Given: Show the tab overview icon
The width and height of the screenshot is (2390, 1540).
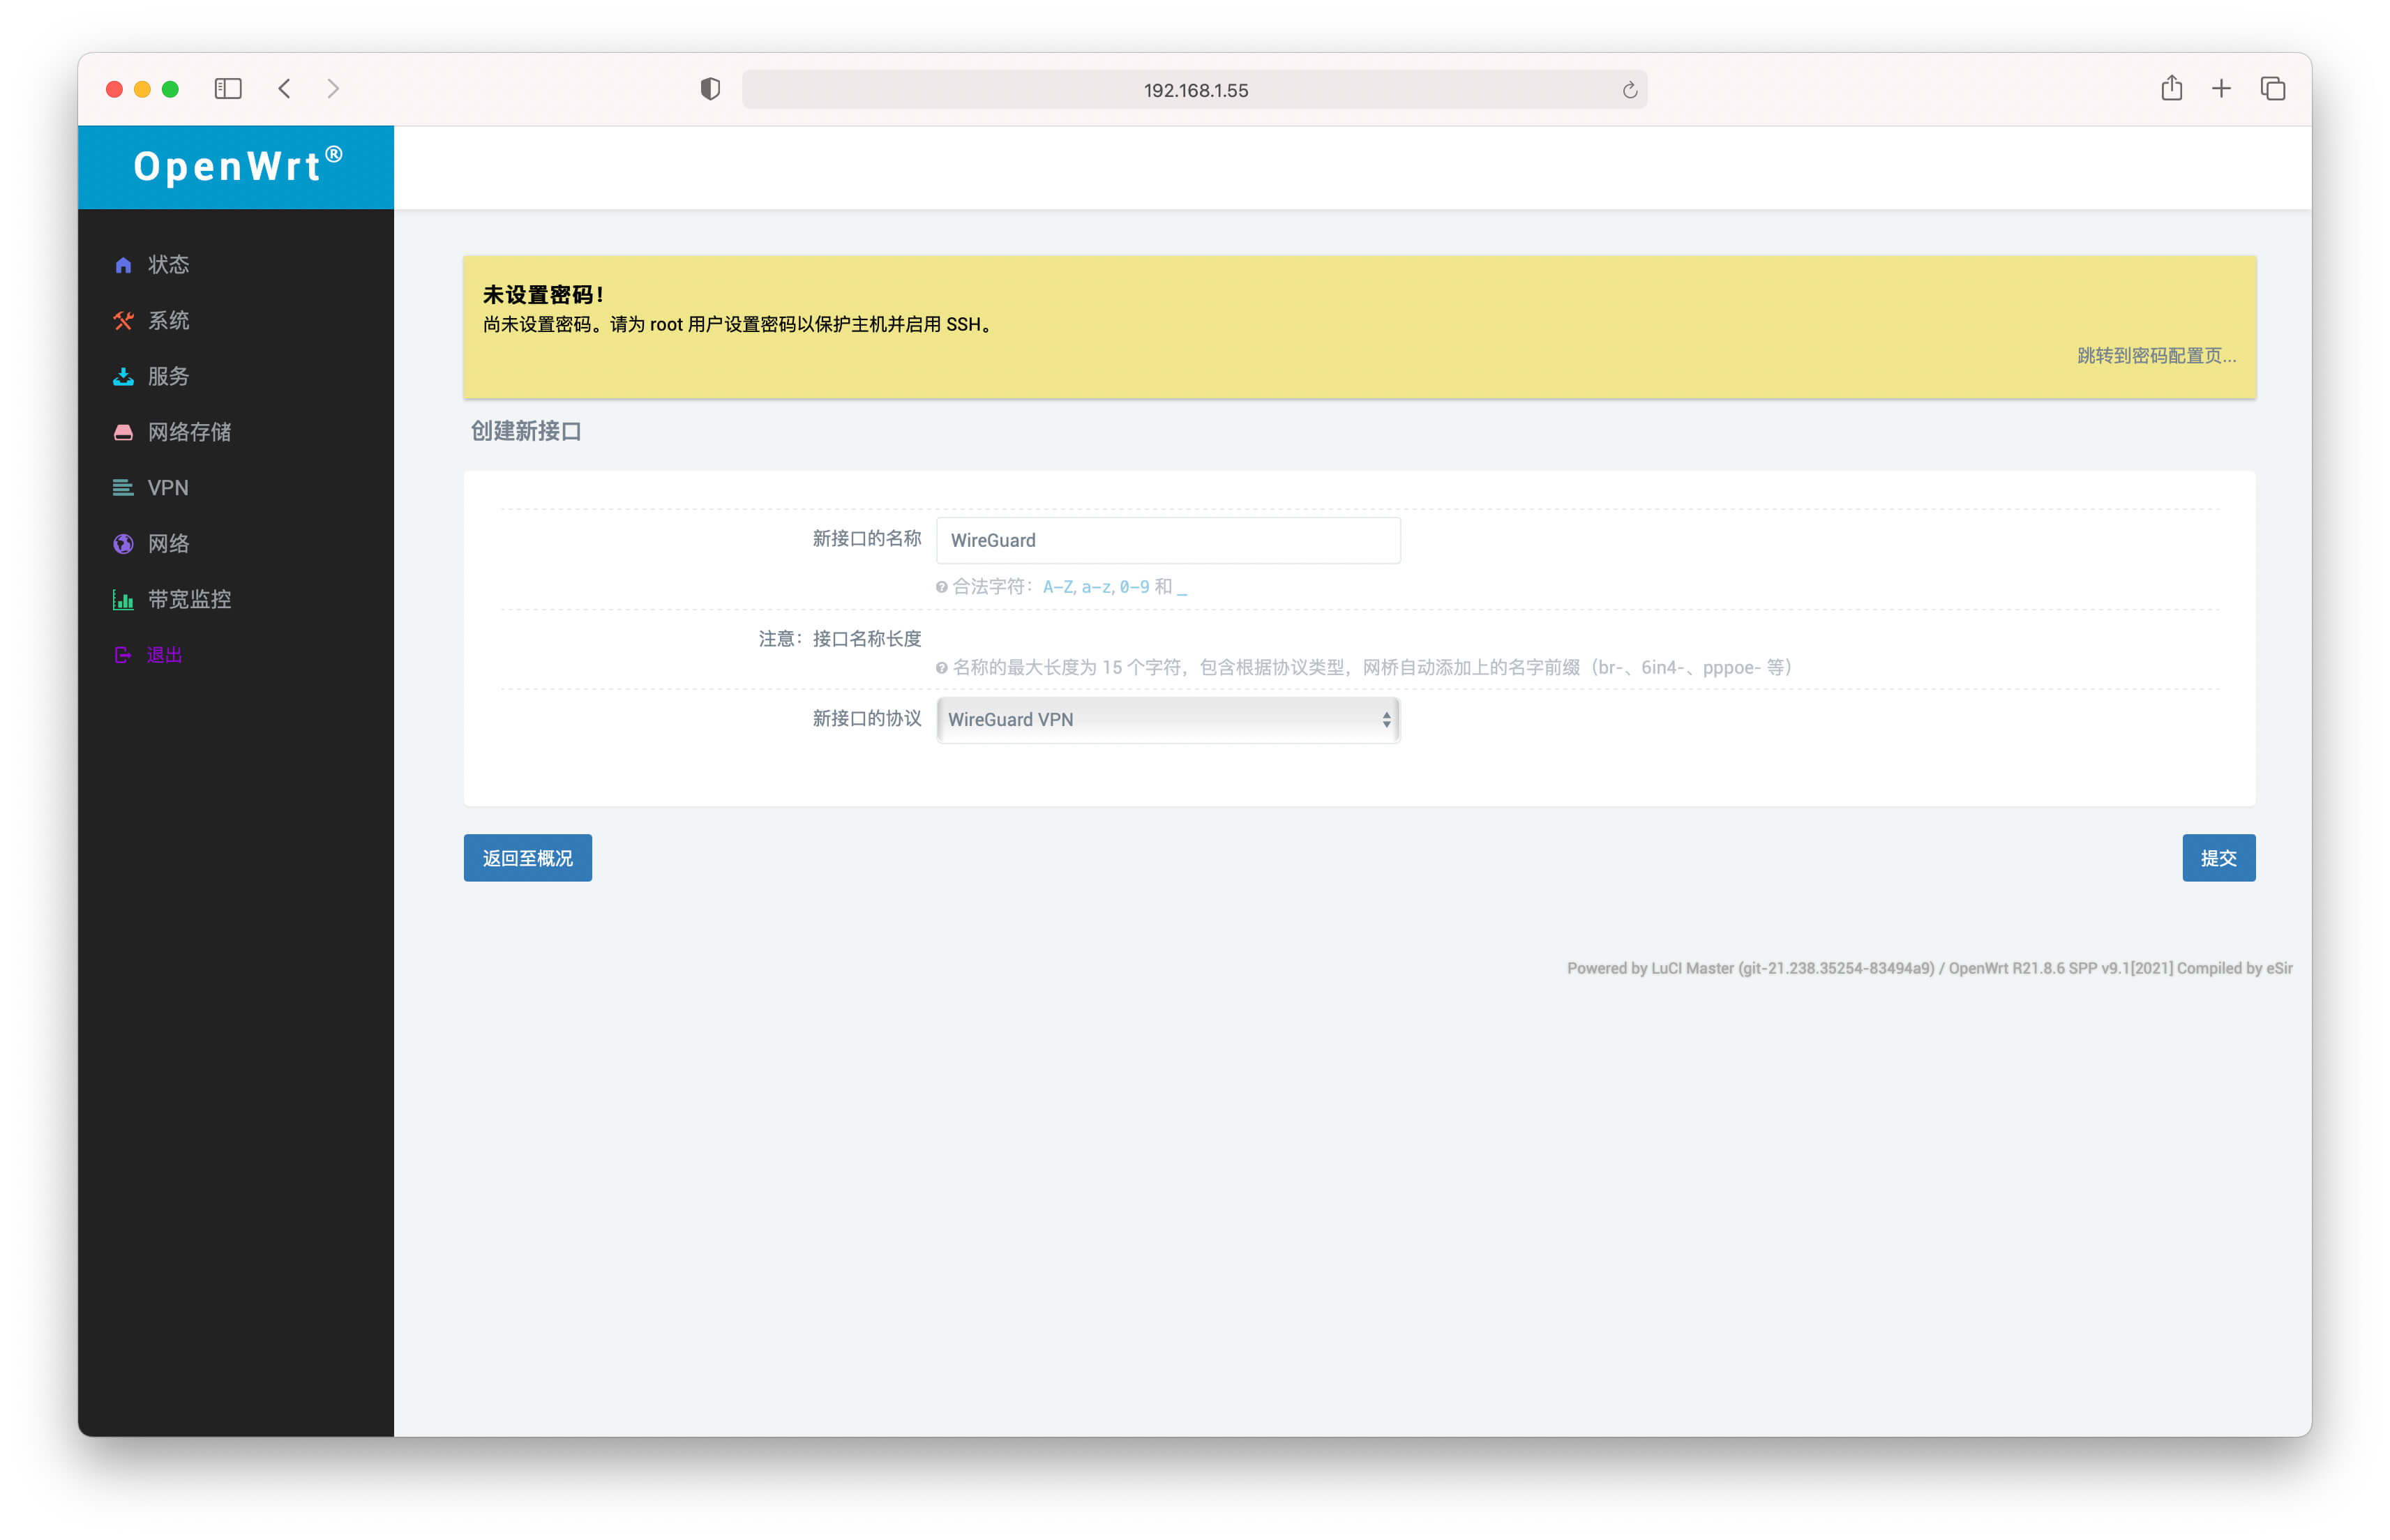Looking at the screenshot, I should [2272, 89].
